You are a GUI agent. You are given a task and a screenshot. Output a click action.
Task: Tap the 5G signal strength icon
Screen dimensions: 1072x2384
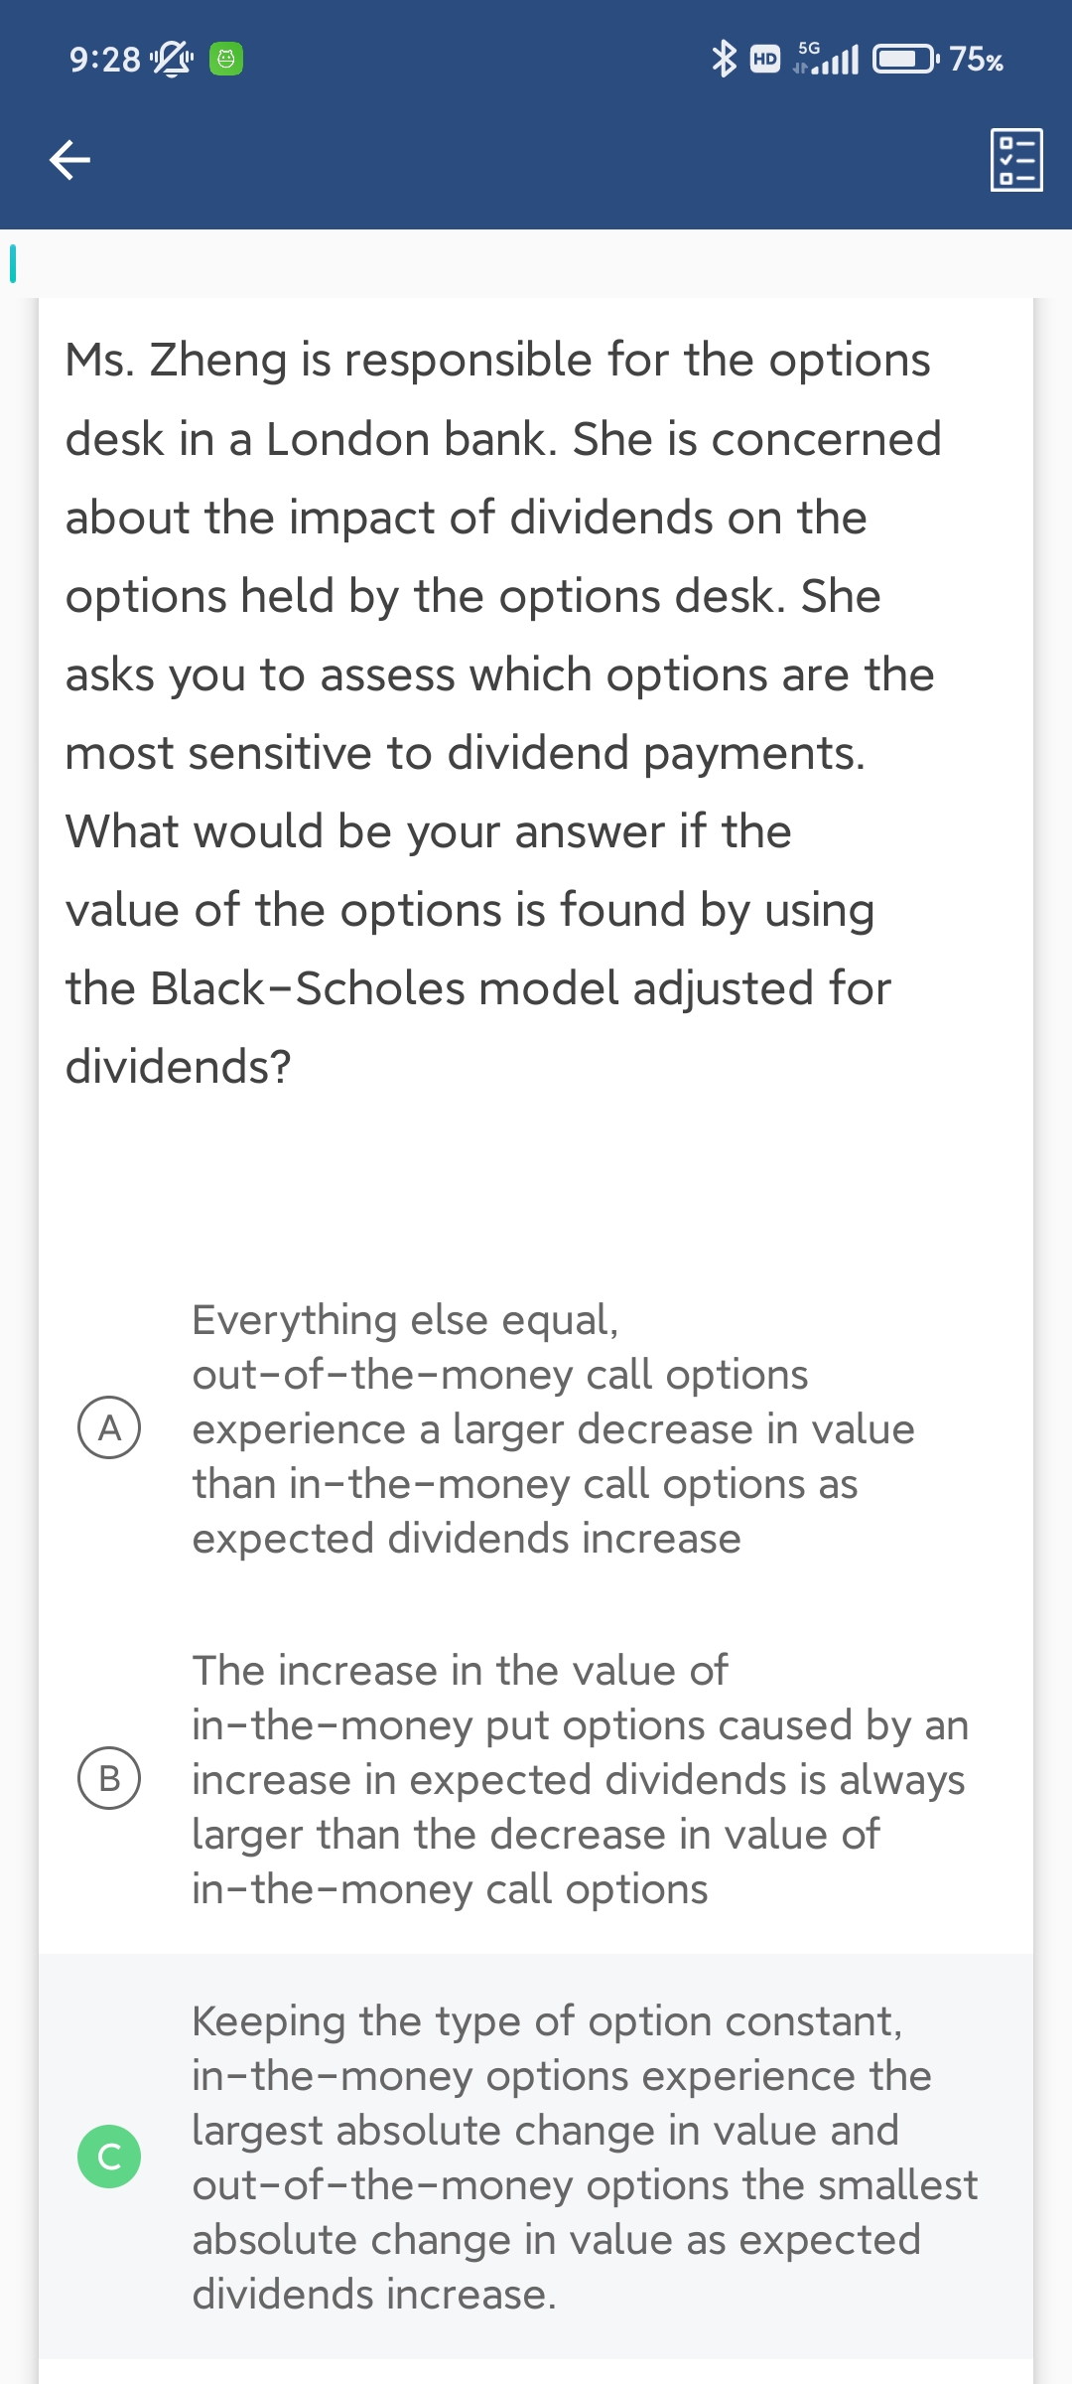(x=826, y=60)
